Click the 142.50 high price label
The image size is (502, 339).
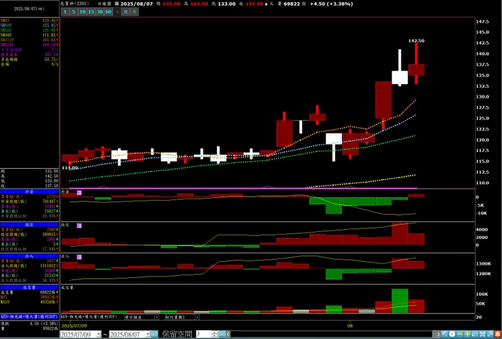417,41
